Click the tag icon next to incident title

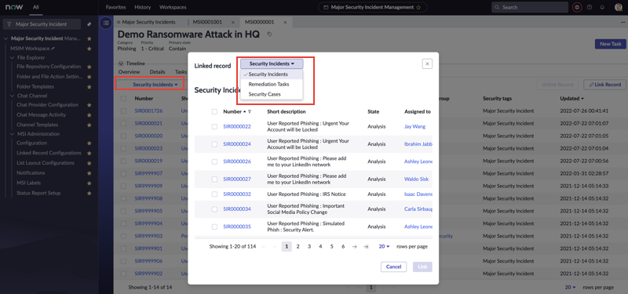(269, 34)
